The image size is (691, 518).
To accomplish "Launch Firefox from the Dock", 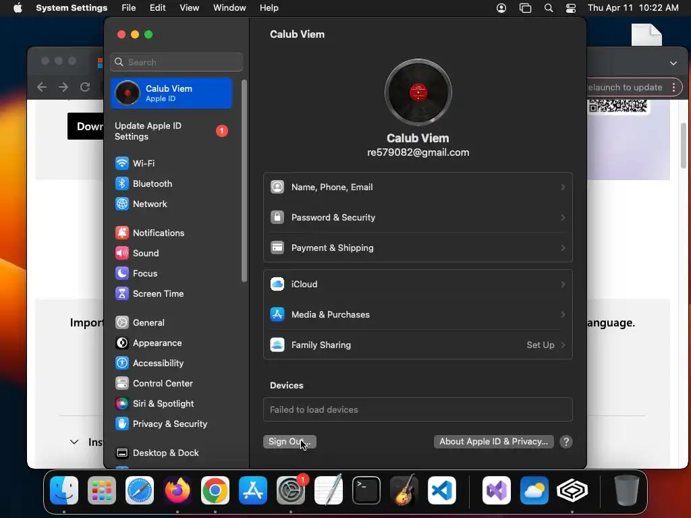I will click(177, 490).
